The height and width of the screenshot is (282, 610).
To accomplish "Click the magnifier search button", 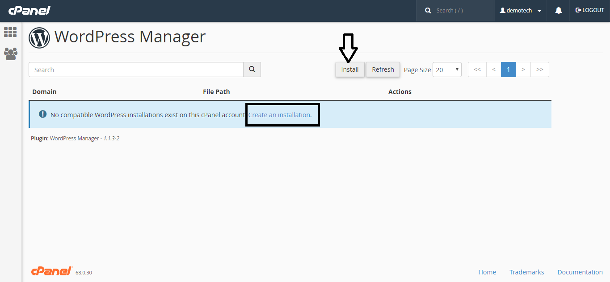I will click(252, 69).
